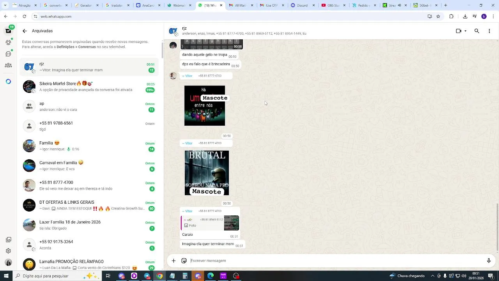Switch to the Webmail browser tab
Screen dimensions: 499x281
(179, 5)
